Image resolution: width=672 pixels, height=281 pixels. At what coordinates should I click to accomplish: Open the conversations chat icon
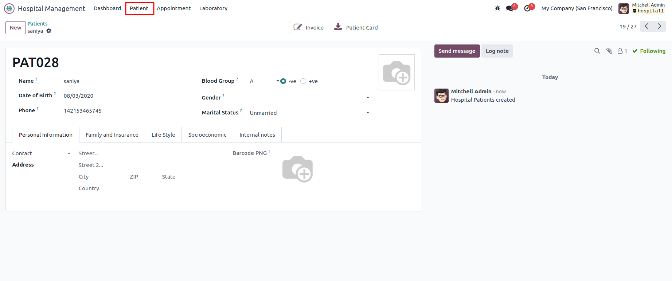(x=509, y=8)
